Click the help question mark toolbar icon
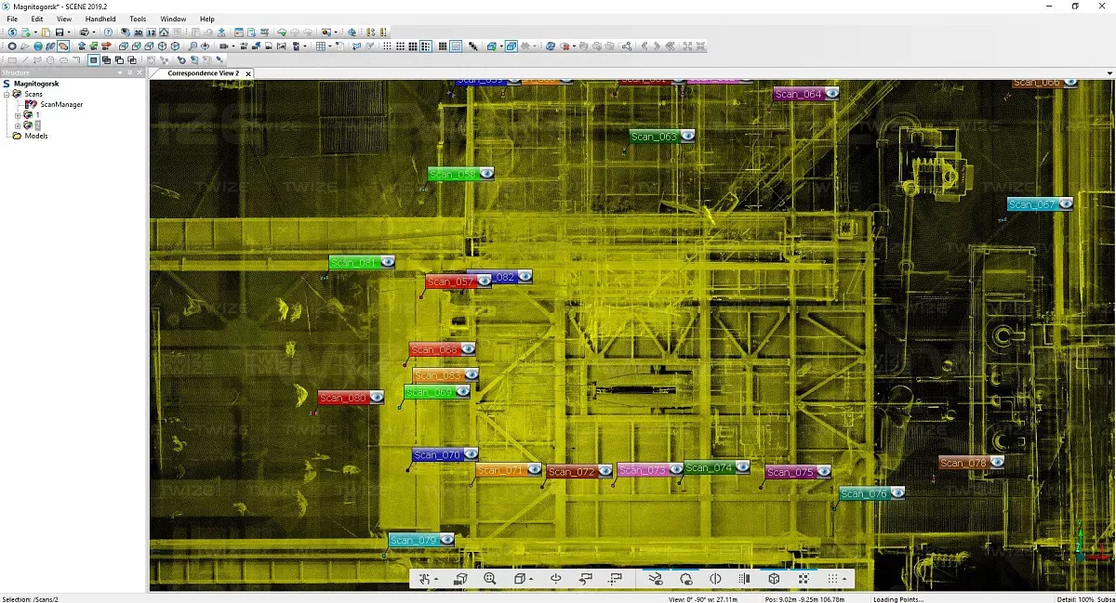1116x603 pixels. (108, 33)
